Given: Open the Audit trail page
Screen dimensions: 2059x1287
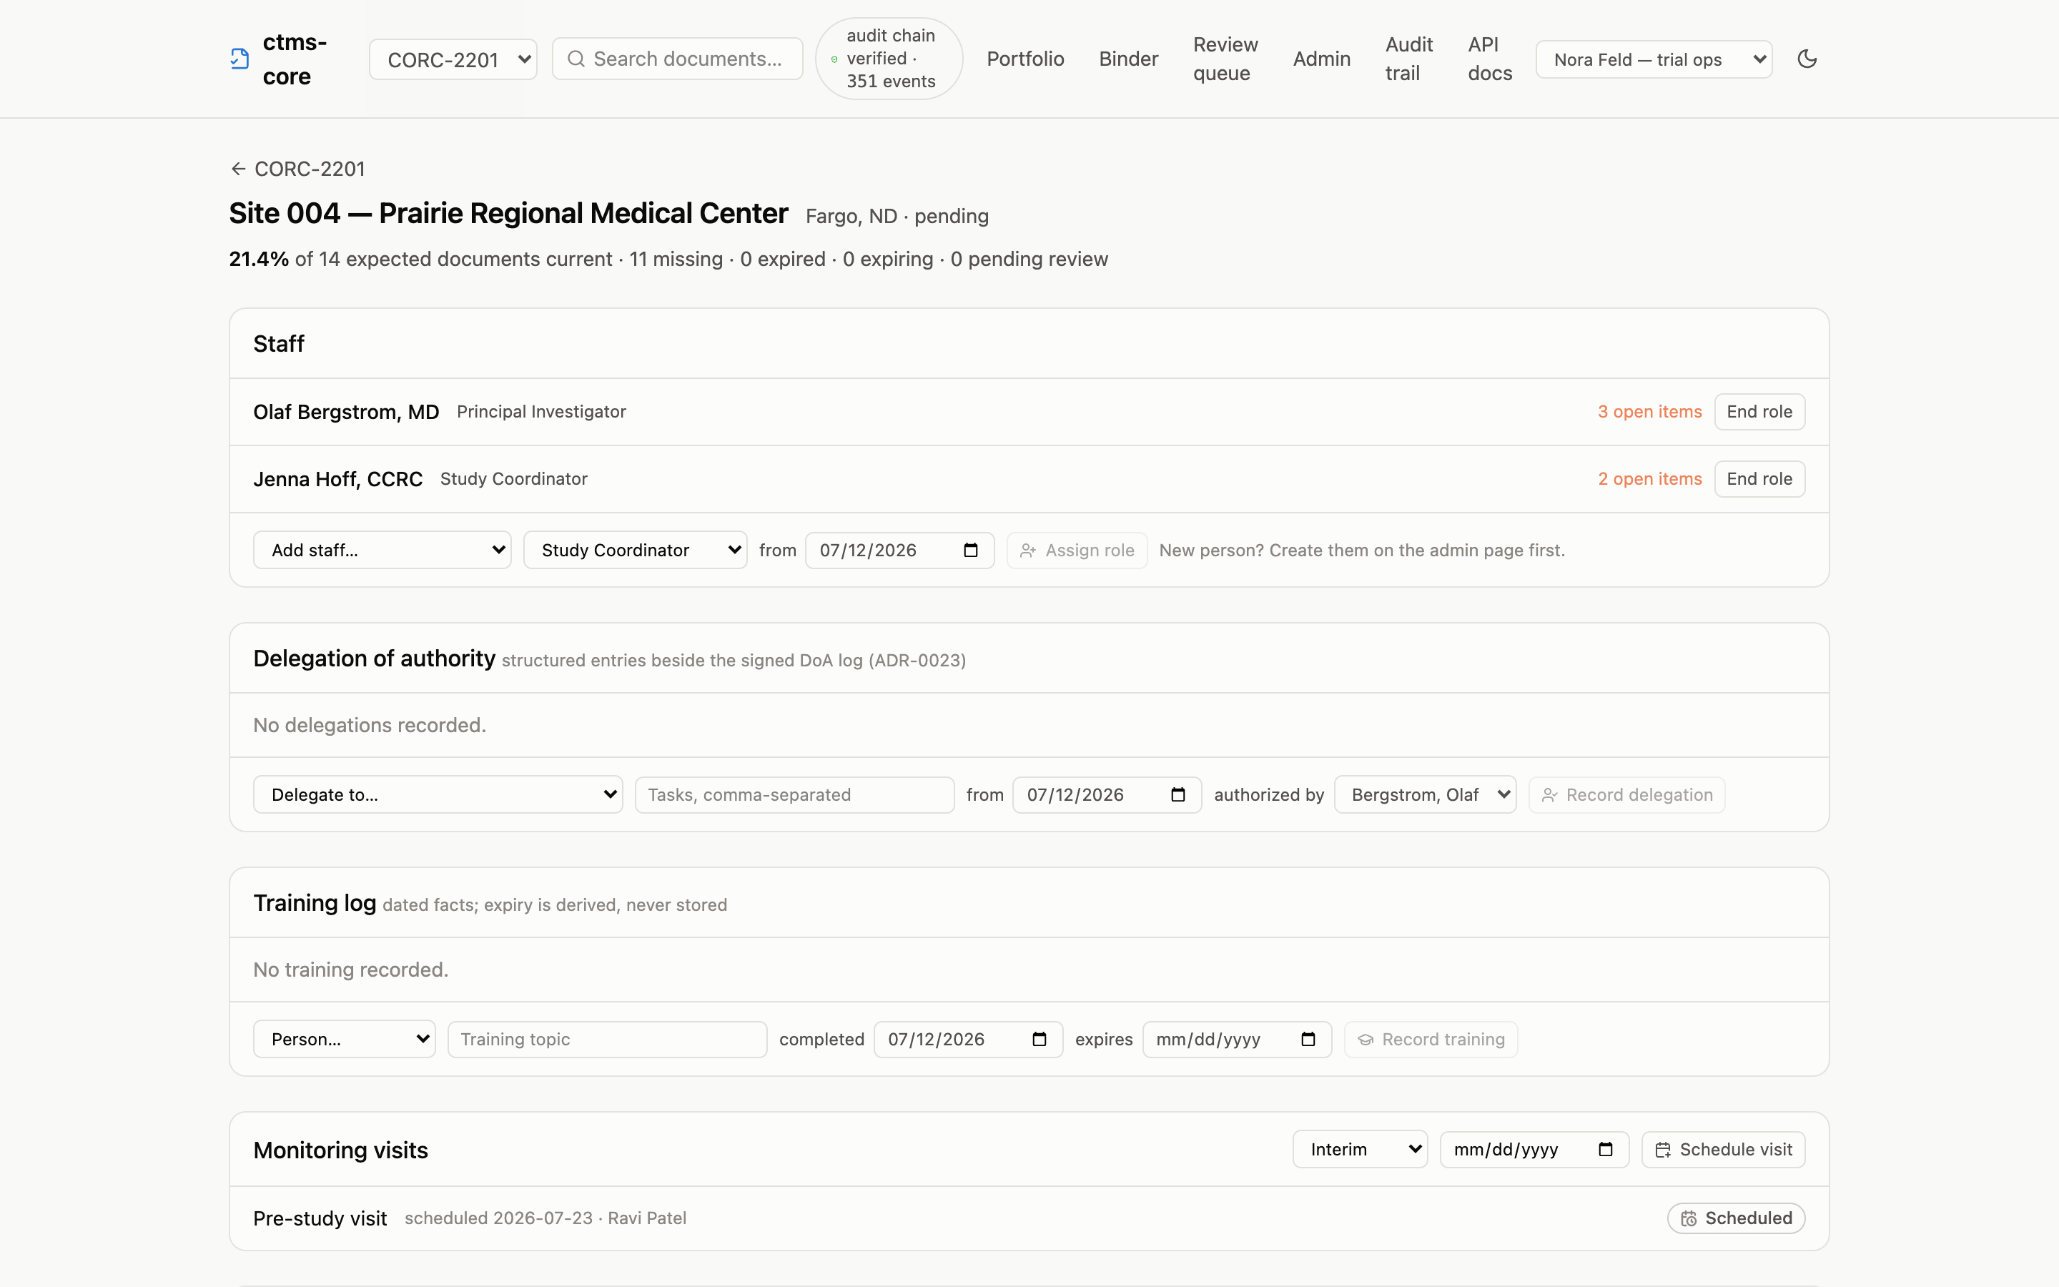Looking at the screenshot, I should tap(1409, 59).
